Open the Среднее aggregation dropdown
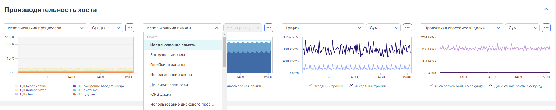556x110 pixels. tap(106, 28)
